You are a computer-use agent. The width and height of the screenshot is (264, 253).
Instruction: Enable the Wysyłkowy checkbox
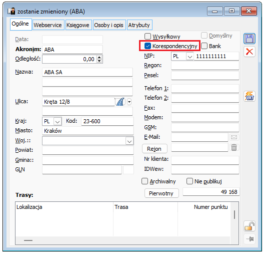point(147,36)
